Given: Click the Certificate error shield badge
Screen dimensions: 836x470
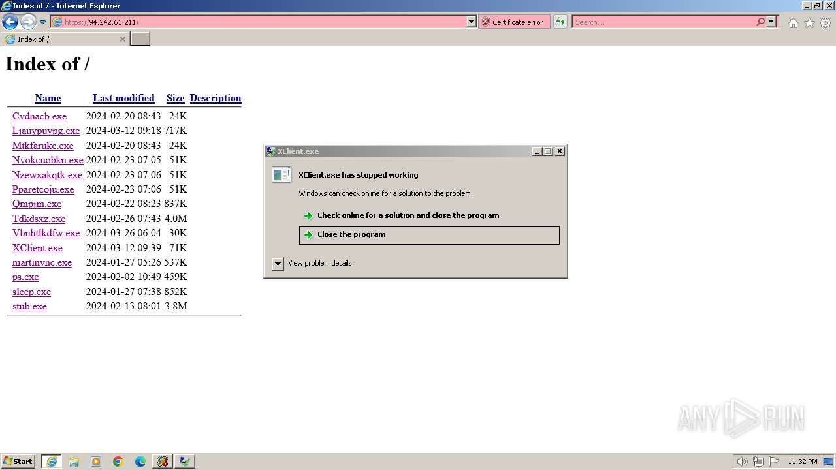Looking at the screenshot, I should [x=514, y=22].
